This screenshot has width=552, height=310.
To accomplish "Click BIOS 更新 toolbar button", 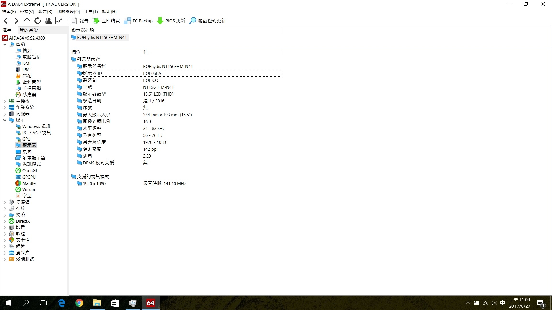I will (171, 21).
